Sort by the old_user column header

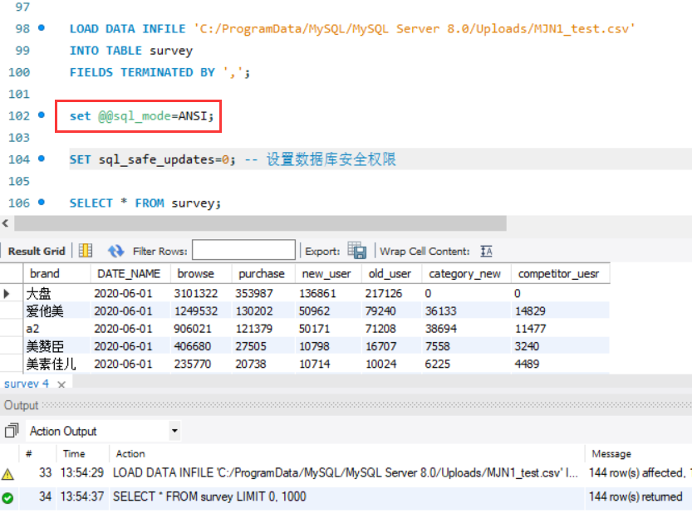(392, 274)
